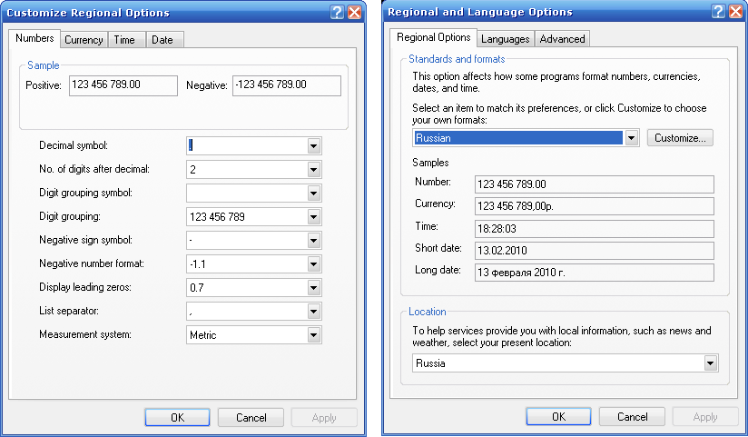748x437 pixels.
Task: Click the Negative sample field
Action: (x=287, y=85)
